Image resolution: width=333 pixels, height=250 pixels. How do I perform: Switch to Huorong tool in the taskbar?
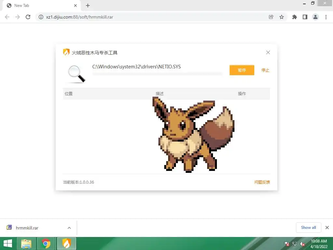(x=66, y=243)
